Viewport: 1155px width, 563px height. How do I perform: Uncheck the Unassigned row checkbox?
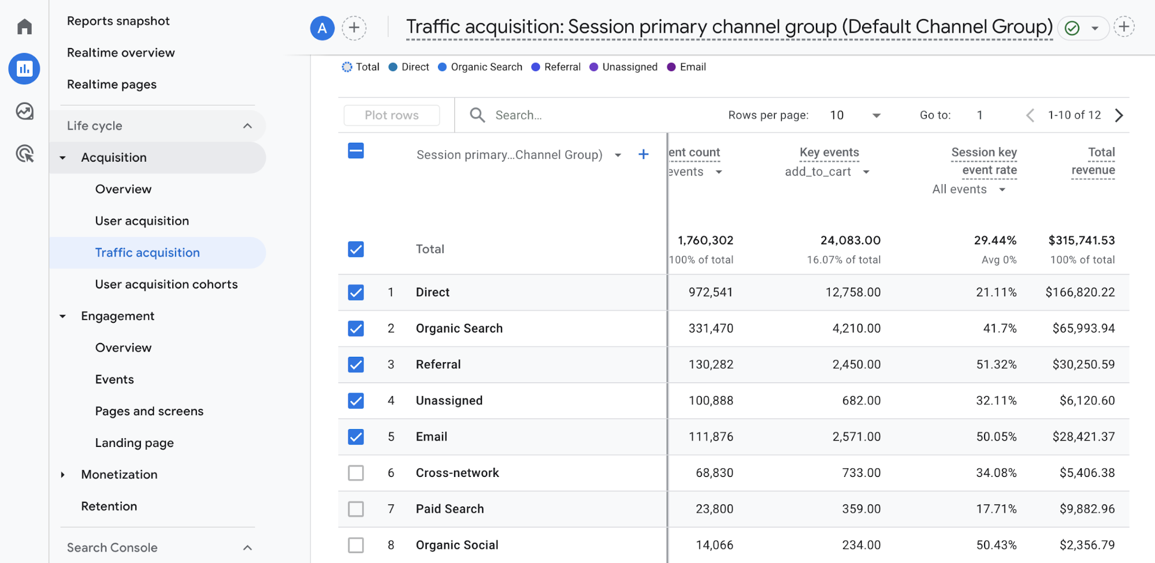(356, 401)
